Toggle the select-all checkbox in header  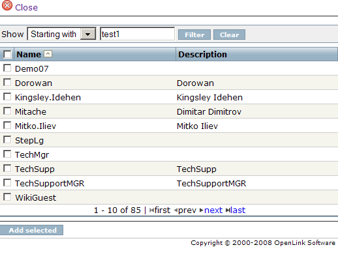pyautogui.click(x=7, y=54)
